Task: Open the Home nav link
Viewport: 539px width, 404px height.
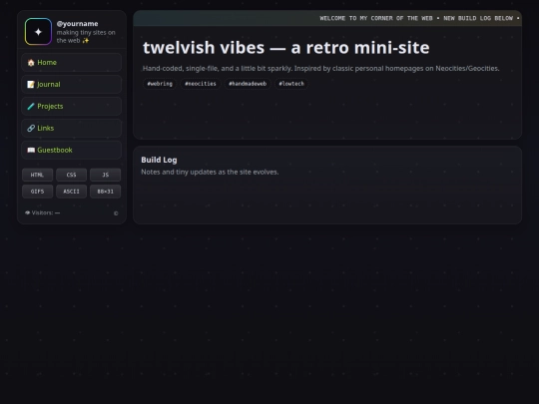Action: coord(72,63)
